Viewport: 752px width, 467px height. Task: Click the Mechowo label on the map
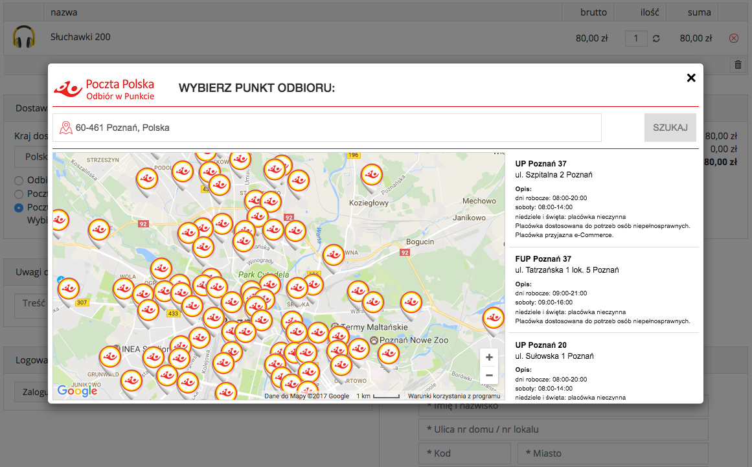click(x=479, y=201)
